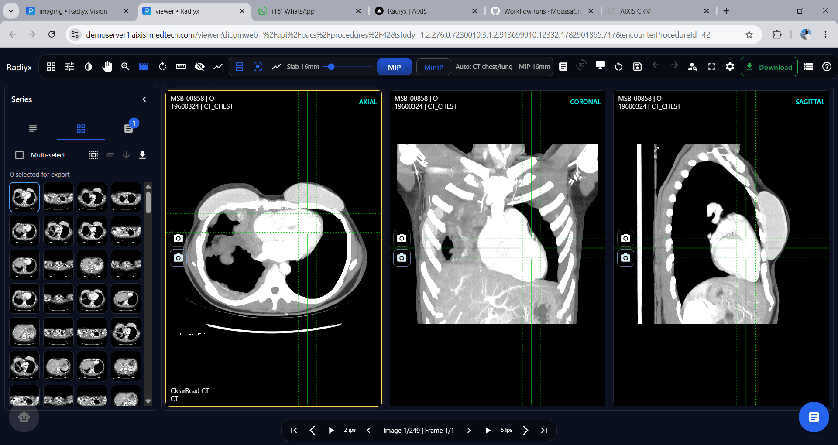
Task: Open the report notes icon in toolbar
Action: click(563, 67)
